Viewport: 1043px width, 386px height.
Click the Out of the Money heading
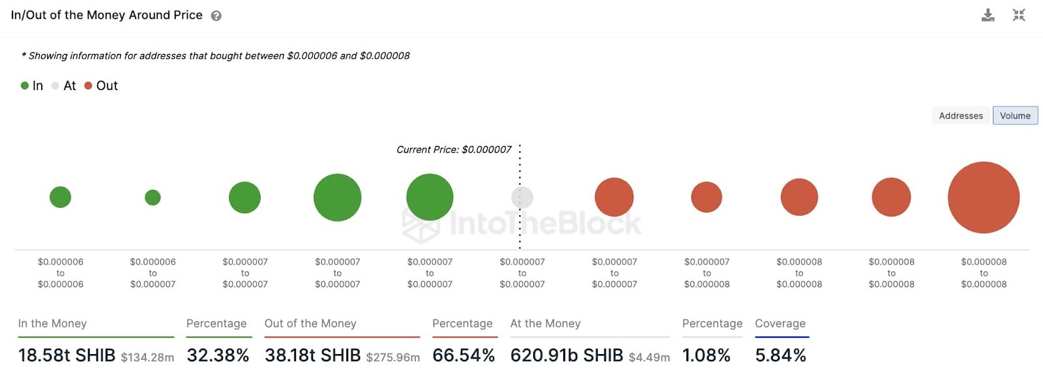pos(310,323)
